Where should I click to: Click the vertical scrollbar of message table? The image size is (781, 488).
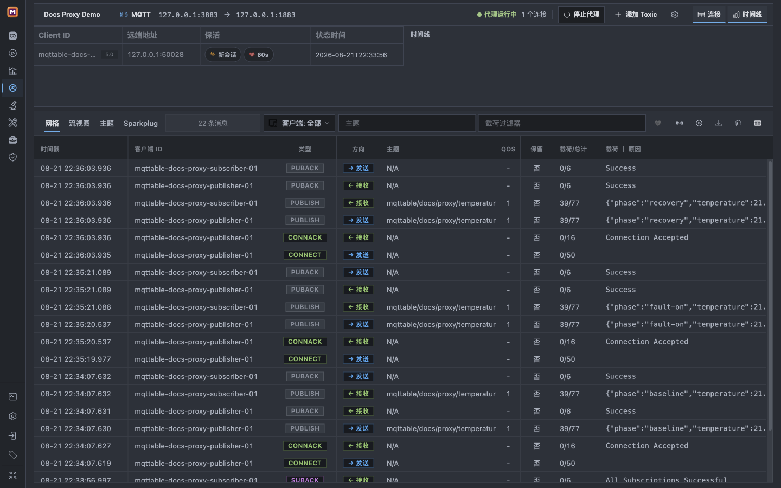[x=770, y=296]
